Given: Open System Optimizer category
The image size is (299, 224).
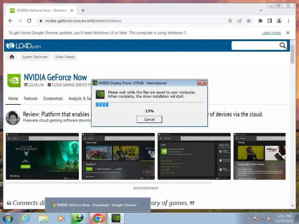Looking at the screenshot, I should pyautogui.click(x=35, y=57).
